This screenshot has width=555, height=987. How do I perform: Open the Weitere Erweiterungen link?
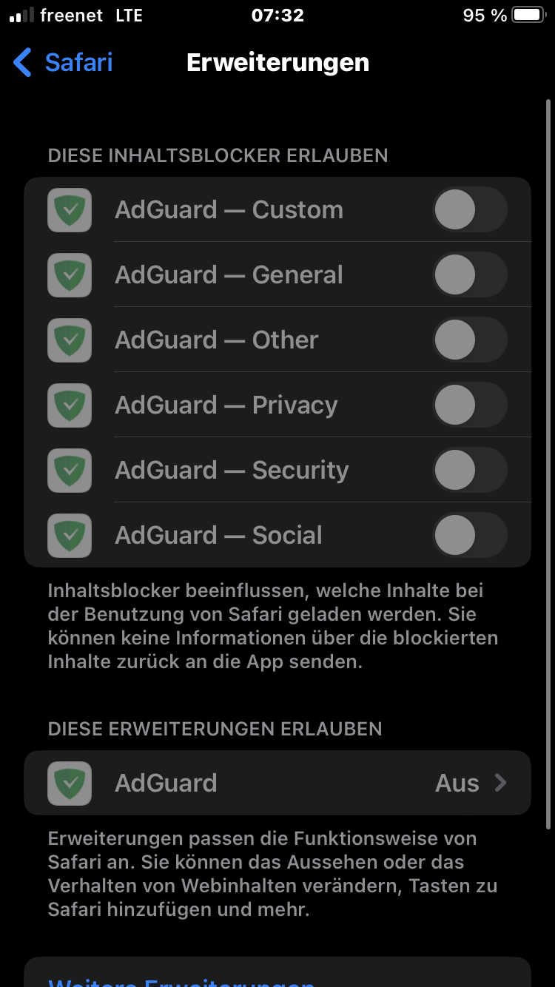point(181,981)
